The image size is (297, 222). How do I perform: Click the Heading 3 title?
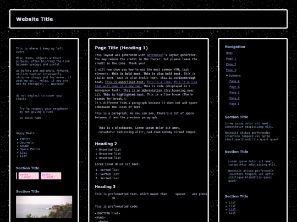105,187
